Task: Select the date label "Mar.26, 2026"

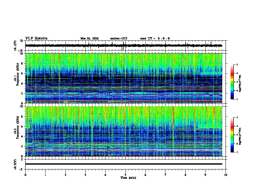Action: click(89, 38)
